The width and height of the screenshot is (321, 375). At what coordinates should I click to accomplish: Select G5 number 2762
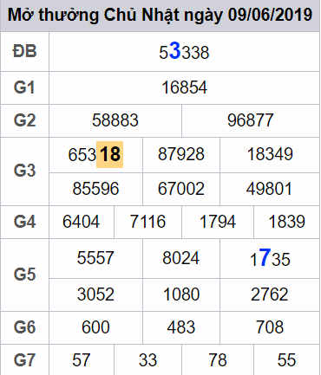269,294
